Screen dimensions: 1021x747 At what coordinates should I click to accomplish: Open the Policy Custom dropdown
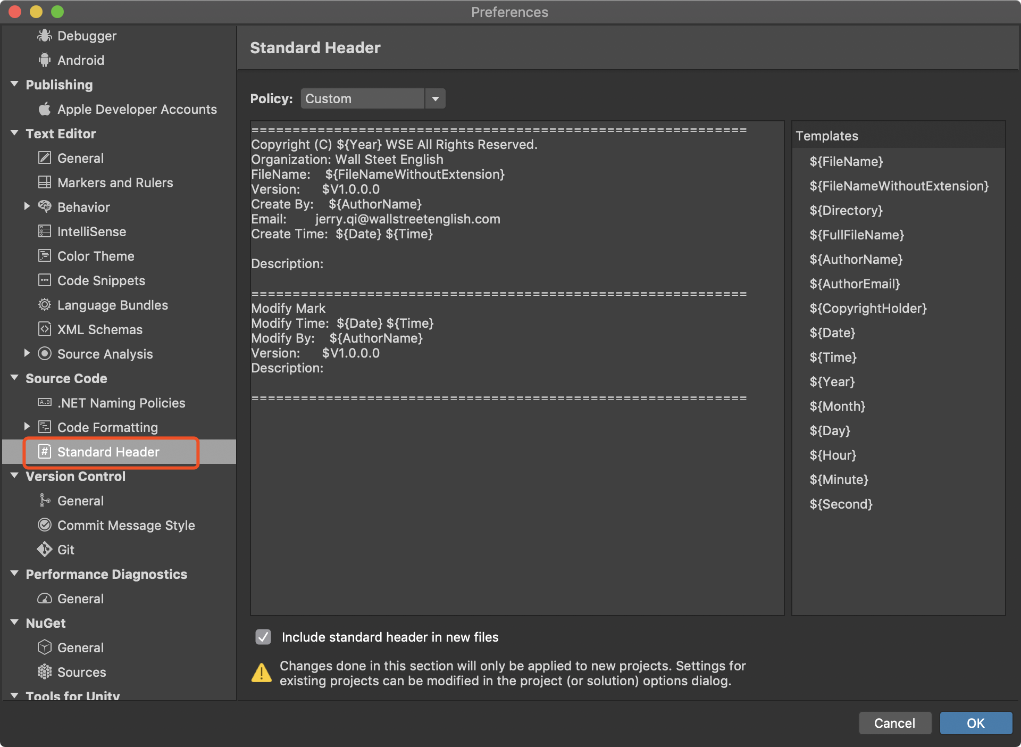coord(435,98)
